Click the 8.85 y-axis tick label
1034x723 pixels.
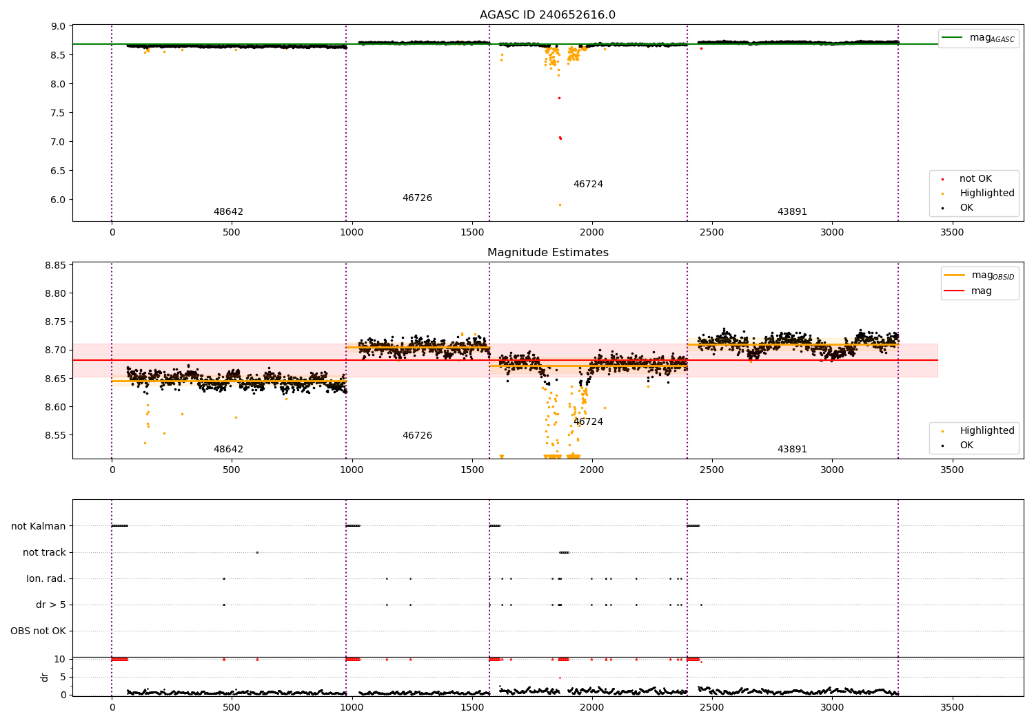pos(56,265)
